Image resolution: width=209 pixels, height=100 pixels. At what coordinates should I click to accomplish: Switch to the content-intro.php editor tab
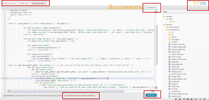(9, 3)
